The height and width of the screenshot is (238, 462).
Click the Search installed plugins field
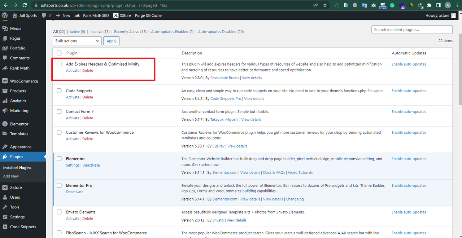click(x=412, y=30)
